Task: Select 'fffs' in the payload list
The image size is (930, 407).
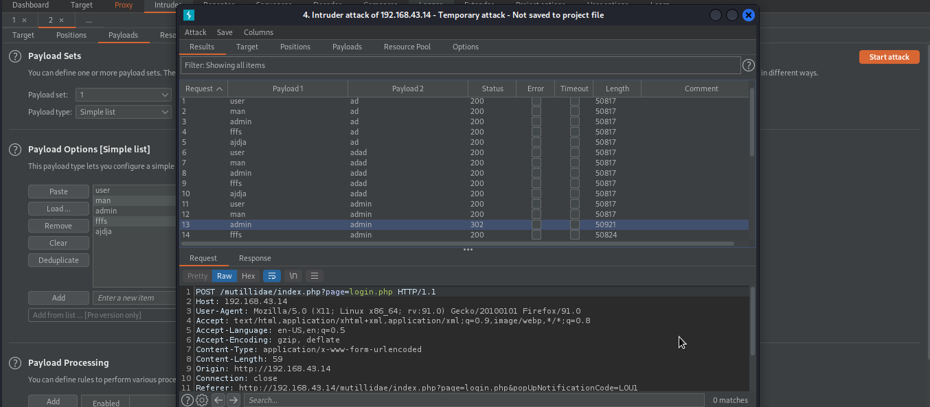Action: tap(135, 221)
